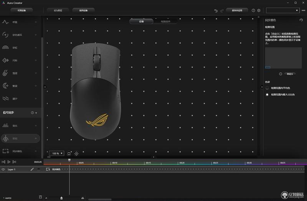
Task: Jump to previous frame playback button
Action: [x=3, y=161]
